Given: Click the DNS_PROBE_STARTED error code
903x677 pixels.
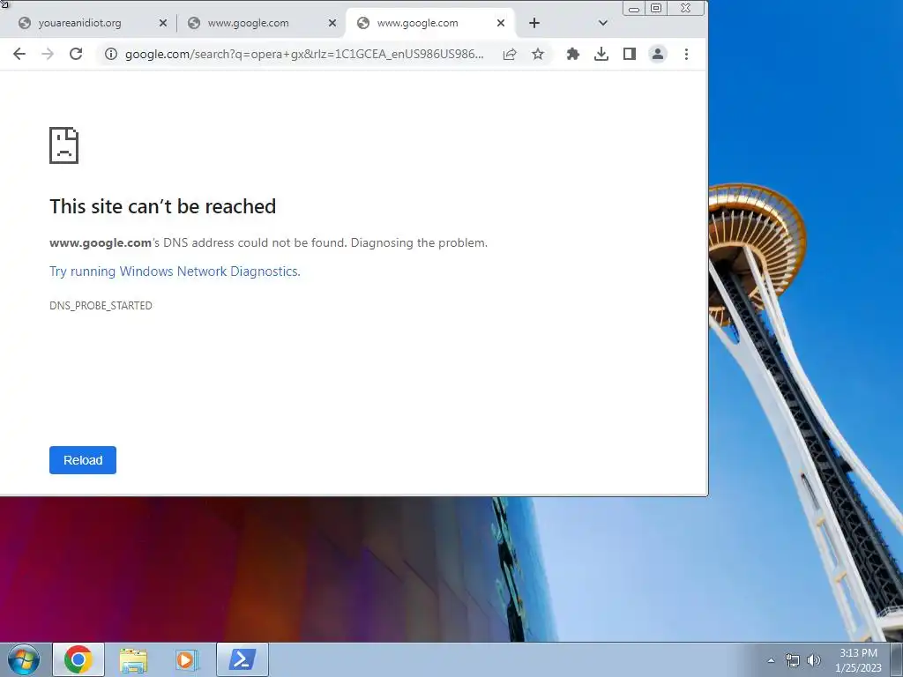Looking at the screenshot, I should [x=101, y=306].
